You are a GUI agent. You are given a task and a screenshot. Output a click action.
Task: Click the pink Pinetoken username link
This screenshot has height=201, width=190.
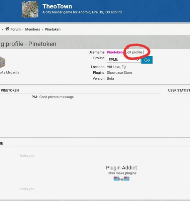tap(115, 52)
